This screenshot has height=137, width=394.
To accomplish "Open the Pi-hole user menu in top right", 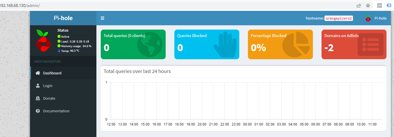I will pyautogui.click(x=376, y=18).
